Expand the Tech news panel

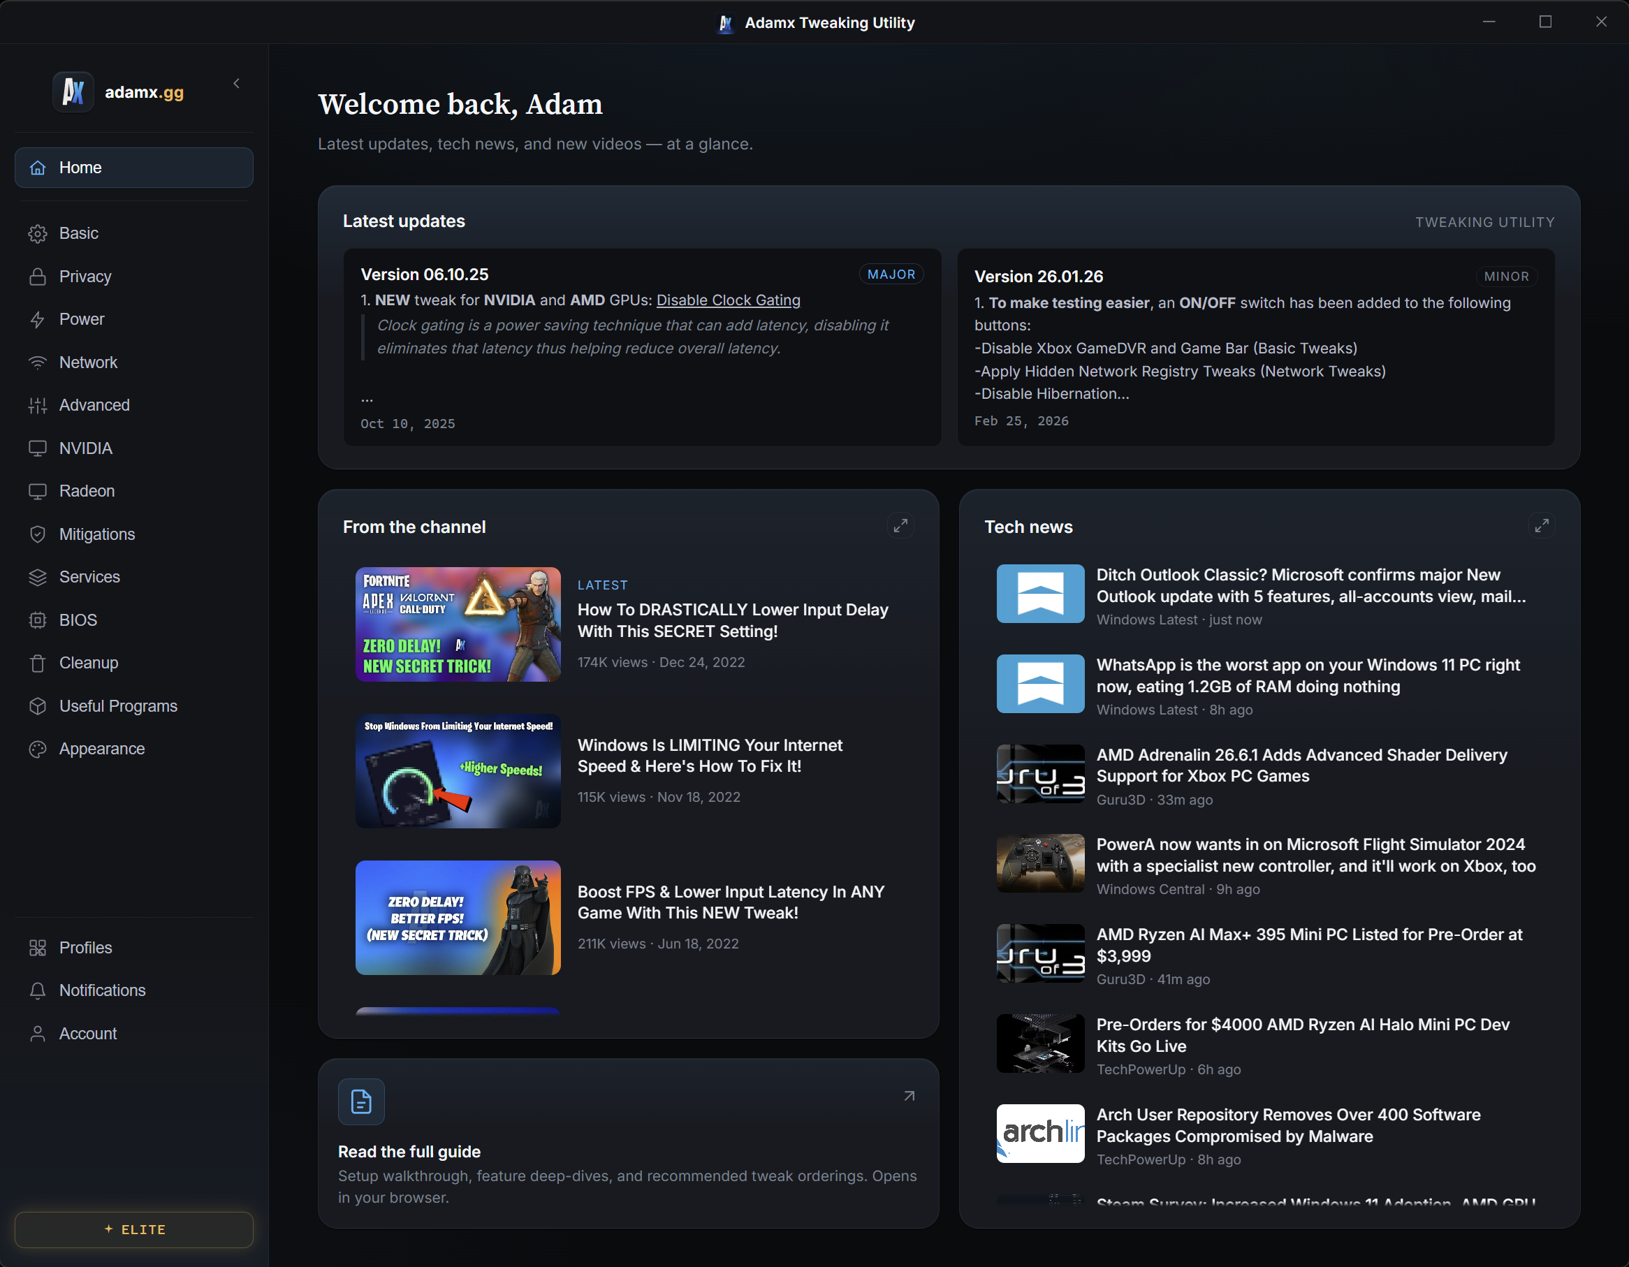(x=1542, y=526)
